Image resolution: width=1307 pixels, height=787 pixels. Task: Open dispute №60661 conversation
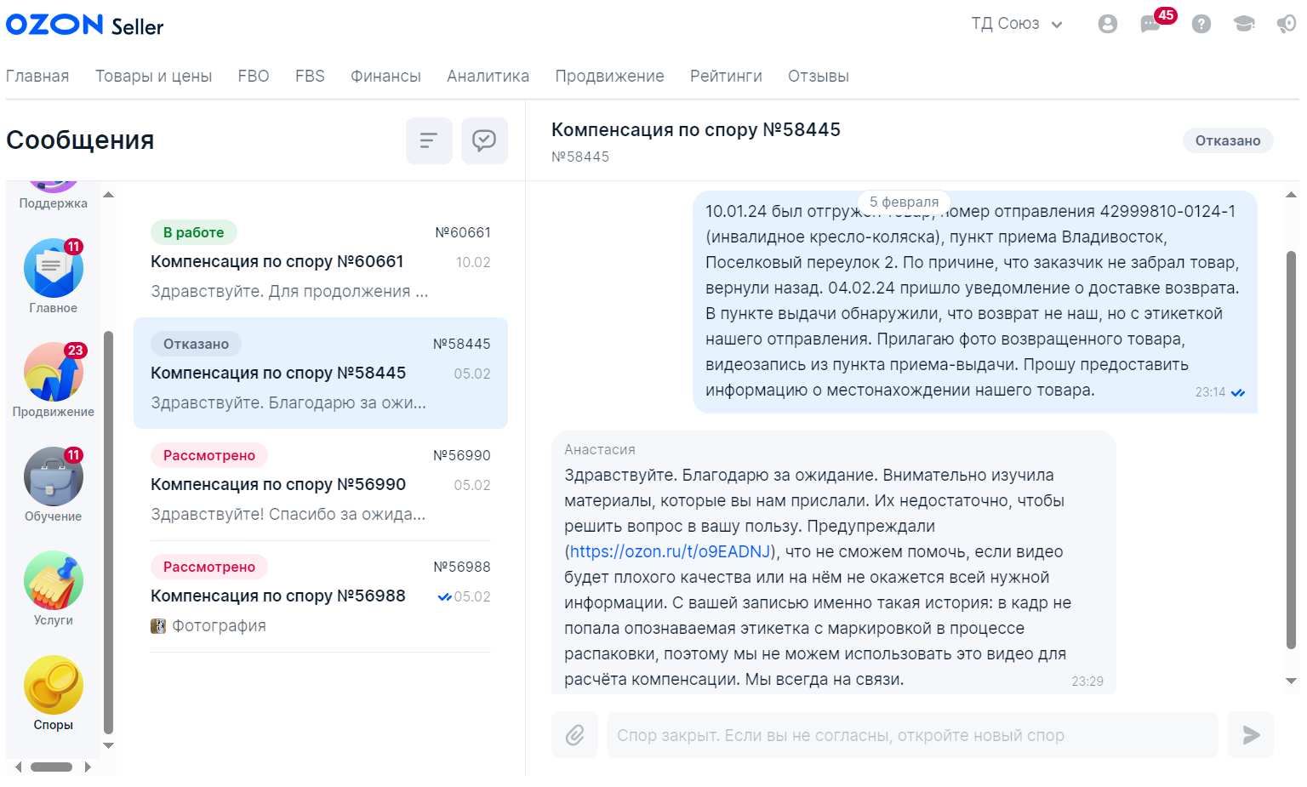click(321, 261)
